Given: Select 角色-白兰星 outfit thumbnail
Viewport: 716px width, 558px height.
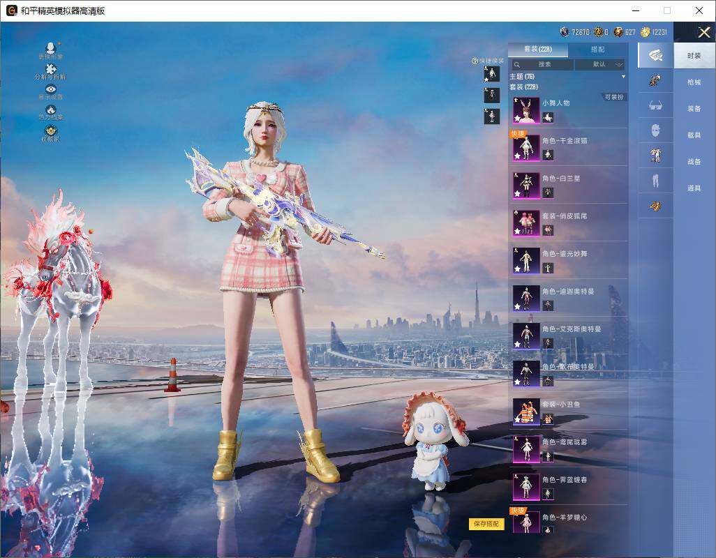Looking at the screenshot, I should click(x=526, y=186).
